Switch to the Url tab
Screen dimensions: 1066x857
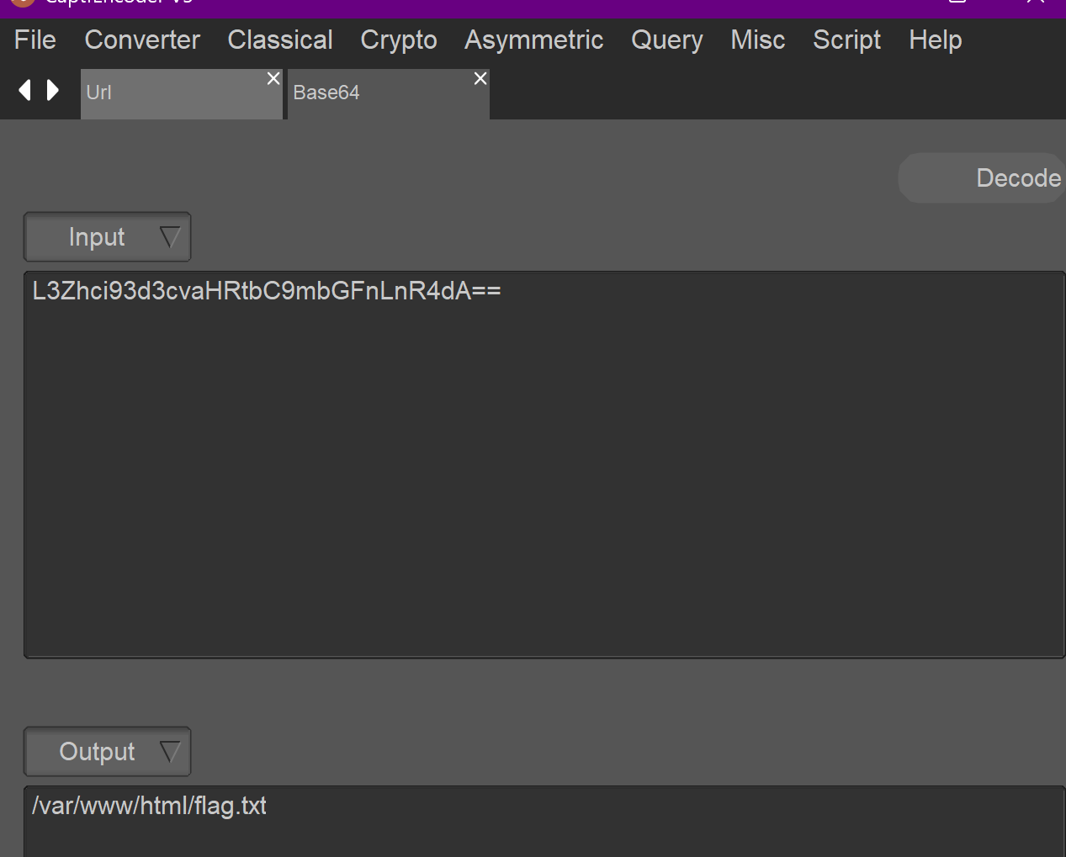168,93
